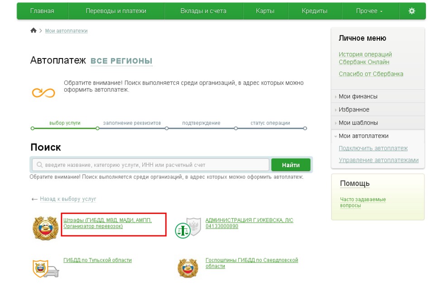This screenshot has height=292, width=433.
Task: Click the Найти search button
Action: (291, 165)
